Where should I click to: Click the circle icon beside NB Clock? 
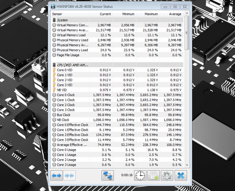click(54, 120)
